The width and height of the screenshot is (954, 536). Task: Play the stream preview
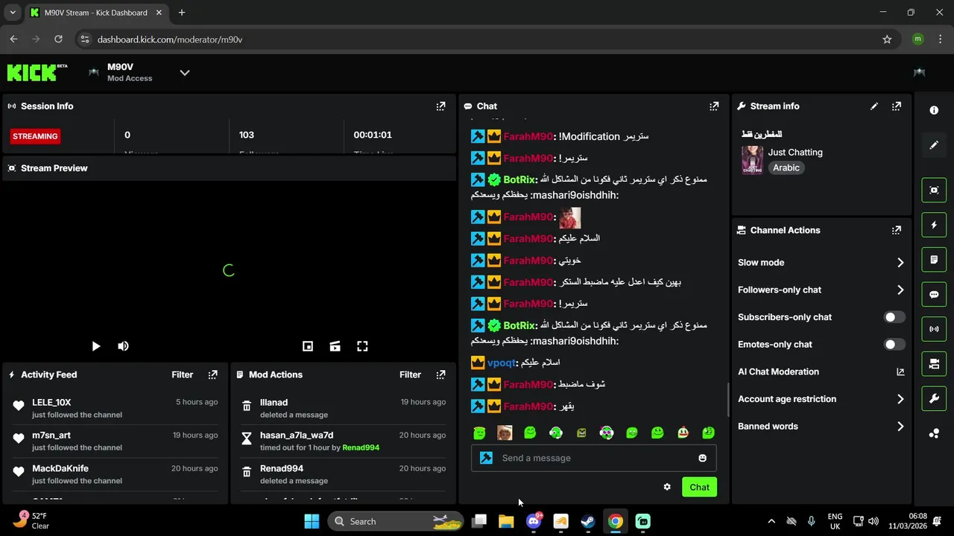tap(95, 346)
